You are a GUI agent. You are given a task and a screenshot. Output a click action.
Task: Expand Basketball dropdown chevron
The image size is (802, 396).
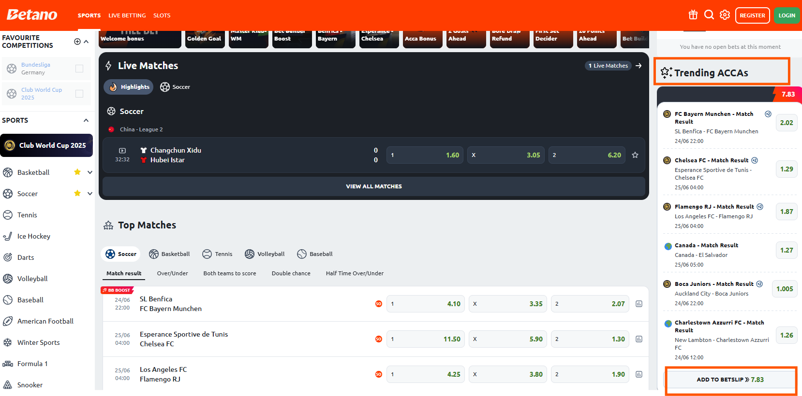90,172
